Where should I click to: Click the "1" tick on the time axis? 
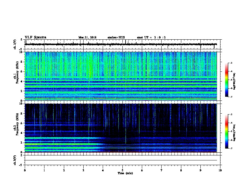pos(44,170)
